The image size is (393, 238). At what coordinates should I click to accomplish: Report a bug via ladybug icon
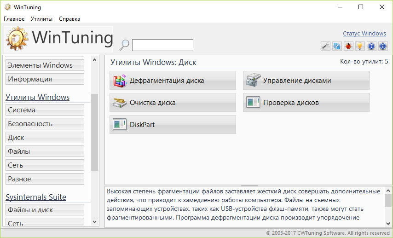pyautogui.click(x=348, y=46)
